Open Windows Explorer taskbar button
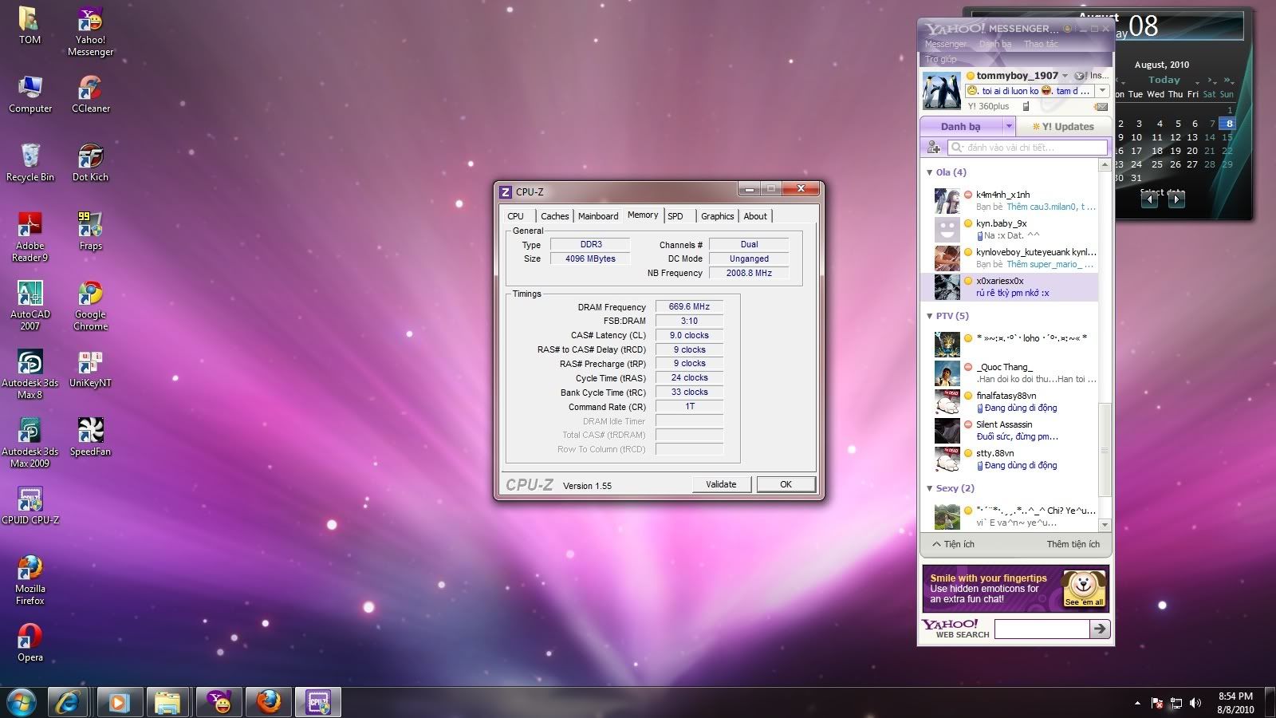Screen dimensions: 1276x718 coord(167,702)
